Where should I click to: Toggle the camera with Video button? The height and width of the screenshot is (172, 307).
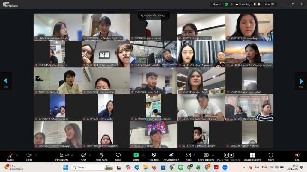[29, 155]
